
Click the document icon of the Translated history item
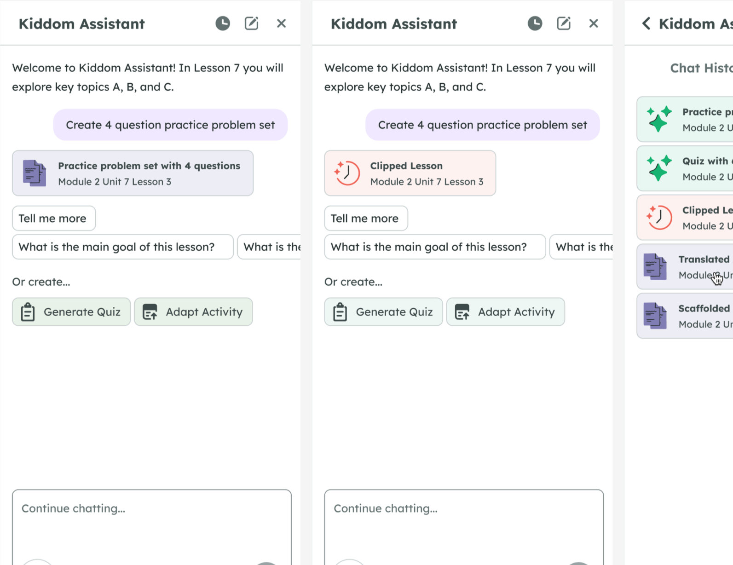(655, 267)
